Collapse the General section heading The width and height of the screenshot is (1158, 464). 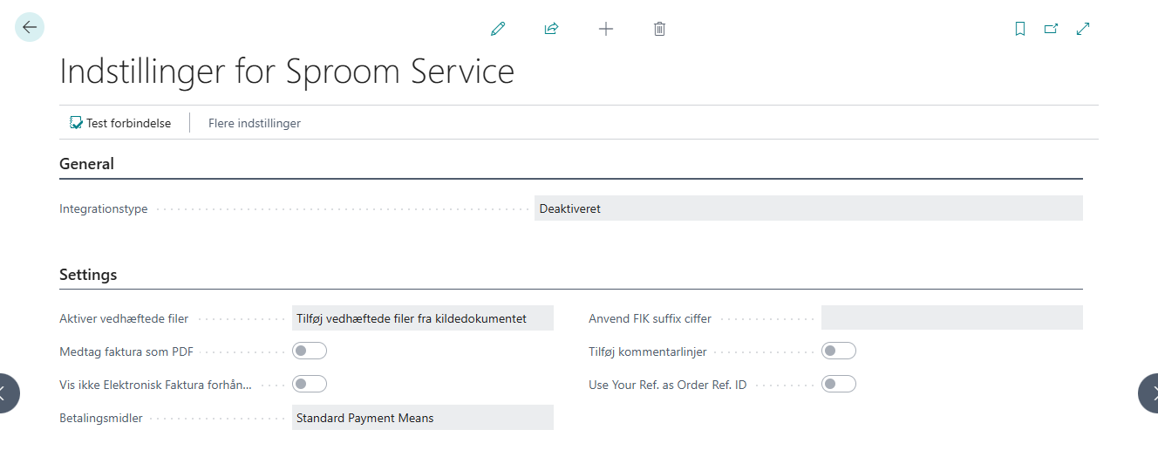coord(86,163)
